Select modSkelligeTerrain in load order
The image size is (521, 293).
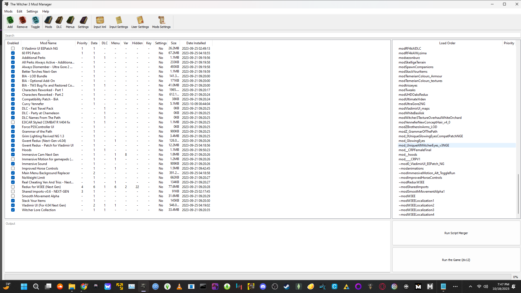(x=412, y=62)
